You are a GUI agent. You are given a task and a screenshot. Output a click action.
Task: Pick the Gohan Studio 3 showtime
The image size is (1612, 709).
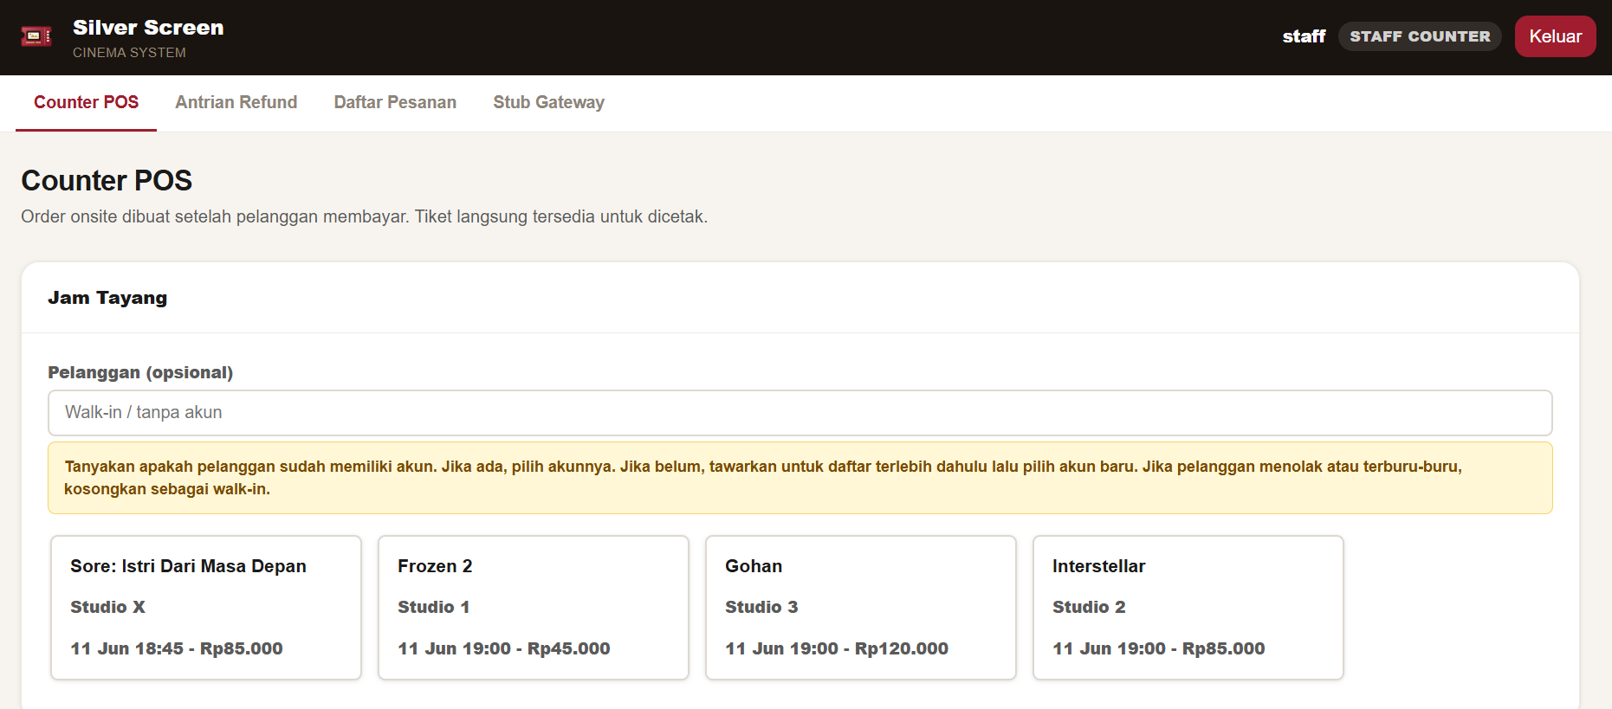(861, 607)
